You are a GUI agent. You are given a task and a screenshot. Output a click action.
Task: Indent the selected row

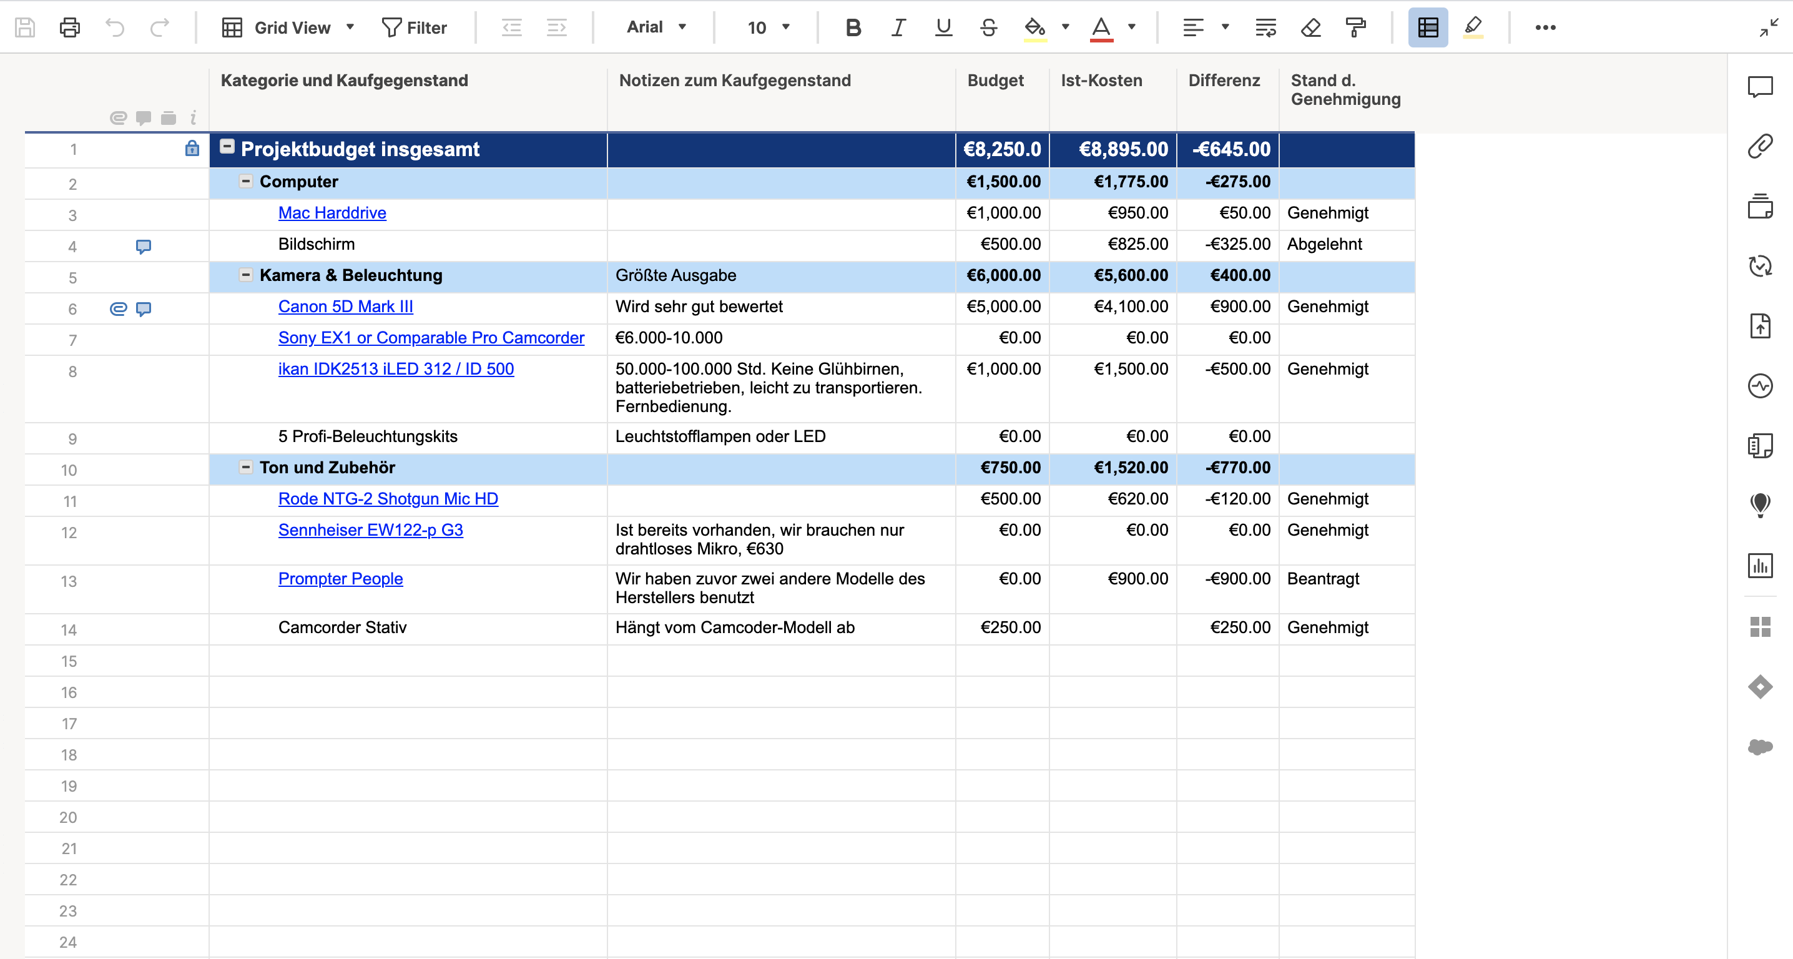tap(557, 28)
